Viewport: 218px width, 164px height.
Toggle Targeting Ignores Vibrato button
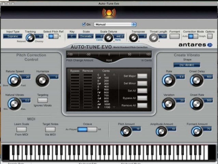coord(43,100)
